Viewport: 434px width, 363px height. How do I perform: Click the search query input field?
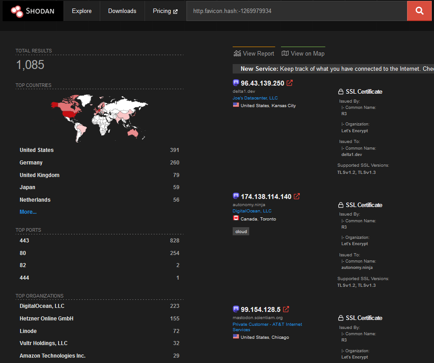[x=295, y=11]
